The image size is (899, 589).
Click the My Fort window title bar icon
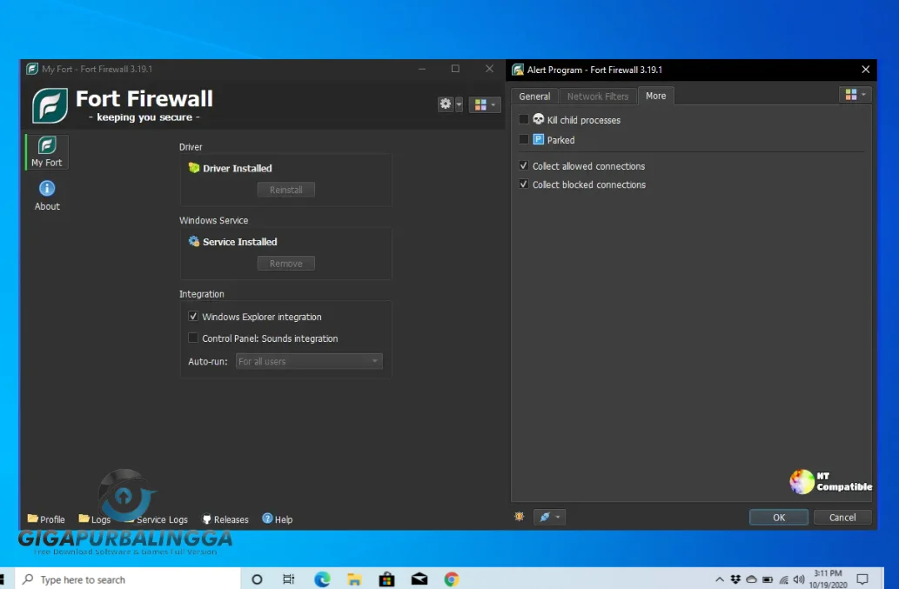(x=33, y=69)
